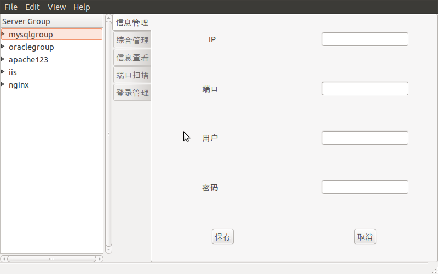438x274 pixels.
Task: Open the View menu
Action: coord(57,7)
